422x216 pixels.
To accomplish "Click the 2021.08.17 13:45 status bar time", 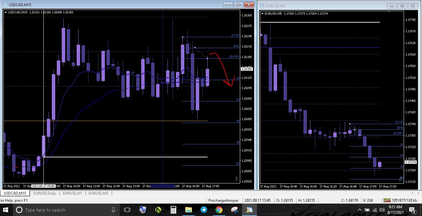I will click(x=257, y=200).
